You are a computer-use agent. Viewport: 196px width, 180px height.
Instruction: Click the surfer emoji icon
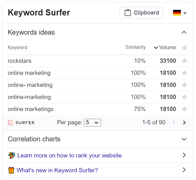(x=12, y=155)
